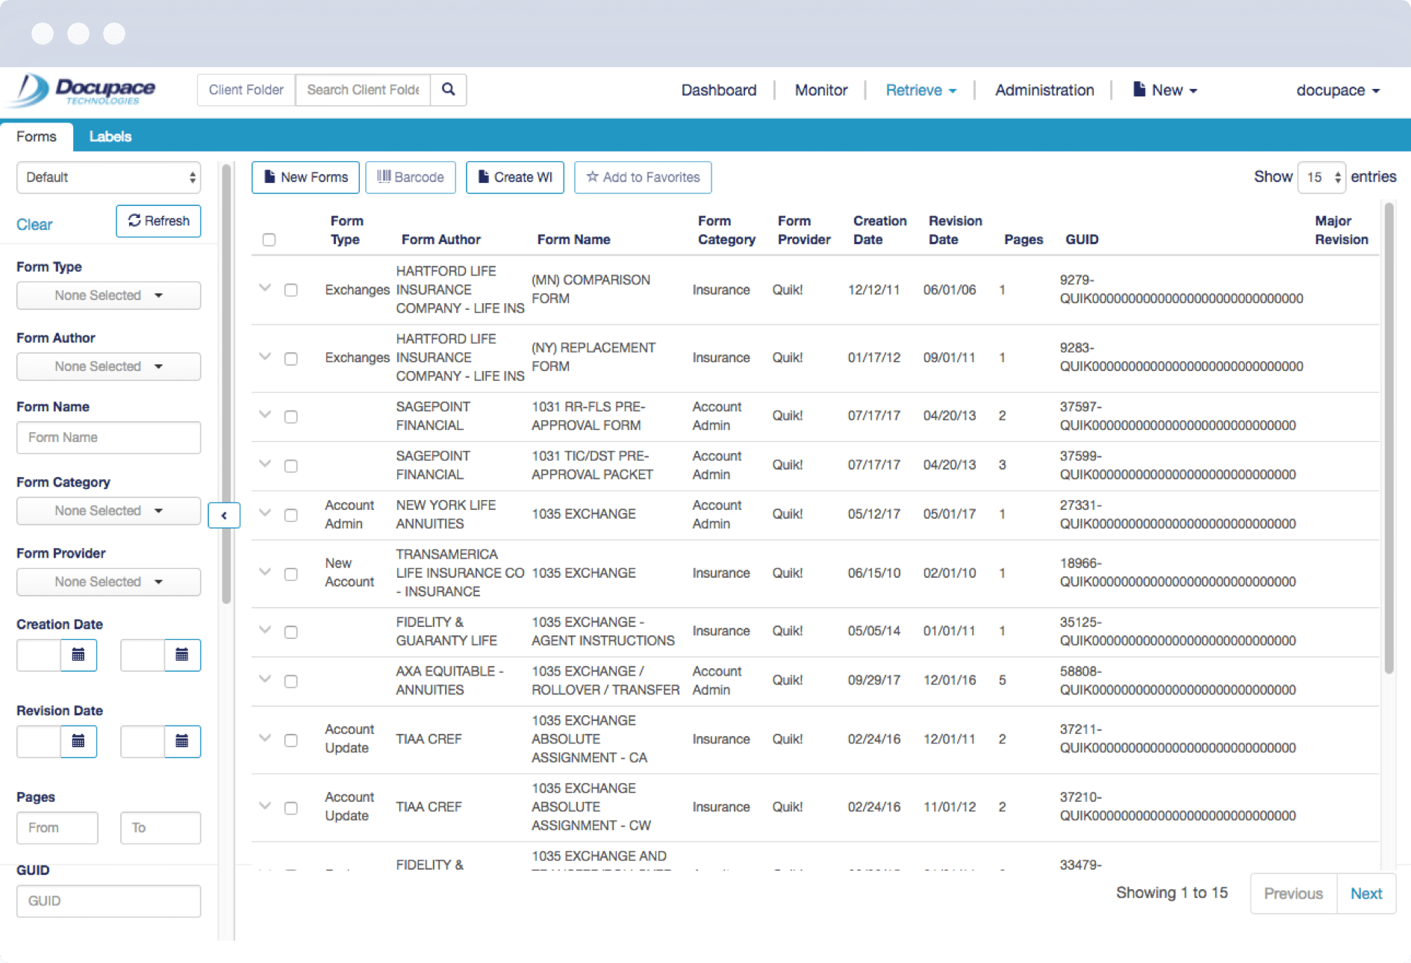The height and width of the screenshot is (963, 1411).
Task: Switch to the Forms tab
Action: click(x=37, y=137)
